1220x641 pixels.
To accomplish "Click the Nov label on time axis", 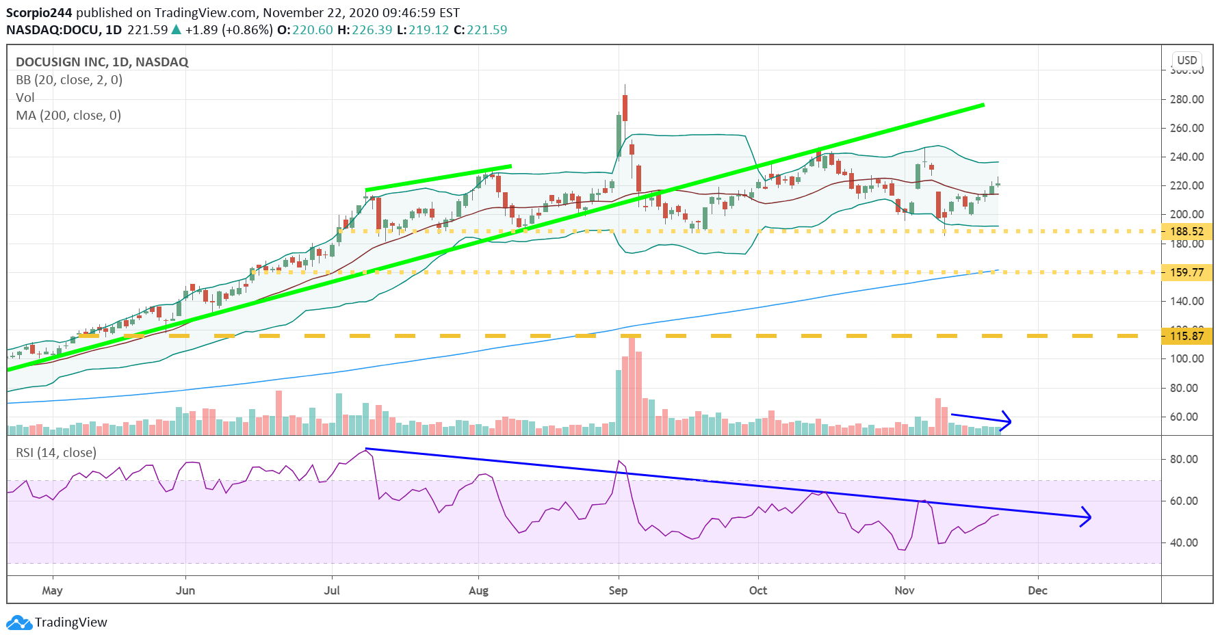I will tap(905, 590).
